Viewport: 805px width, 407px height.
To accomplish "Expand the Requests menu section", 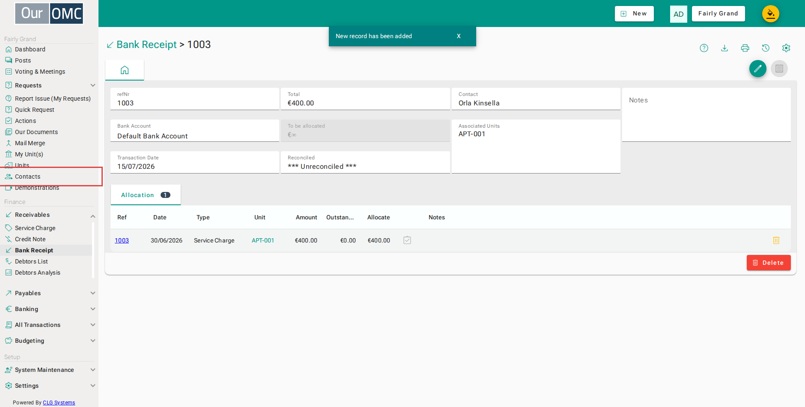I will coord(93,85).
